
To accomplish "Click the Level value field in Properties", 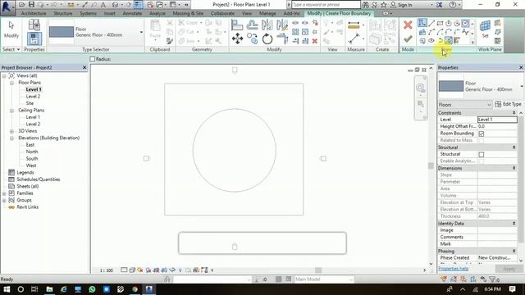I will tap(497, 120).
